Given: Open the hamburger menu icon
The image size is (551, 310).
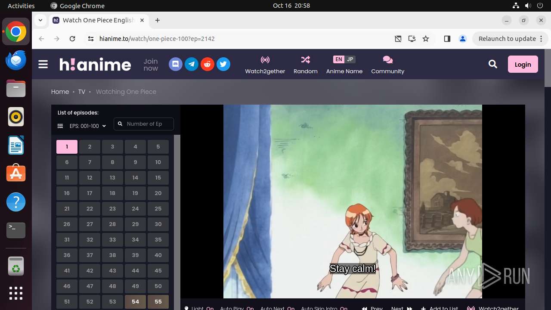Looking at the screenshot, I should tap(43, 65).
